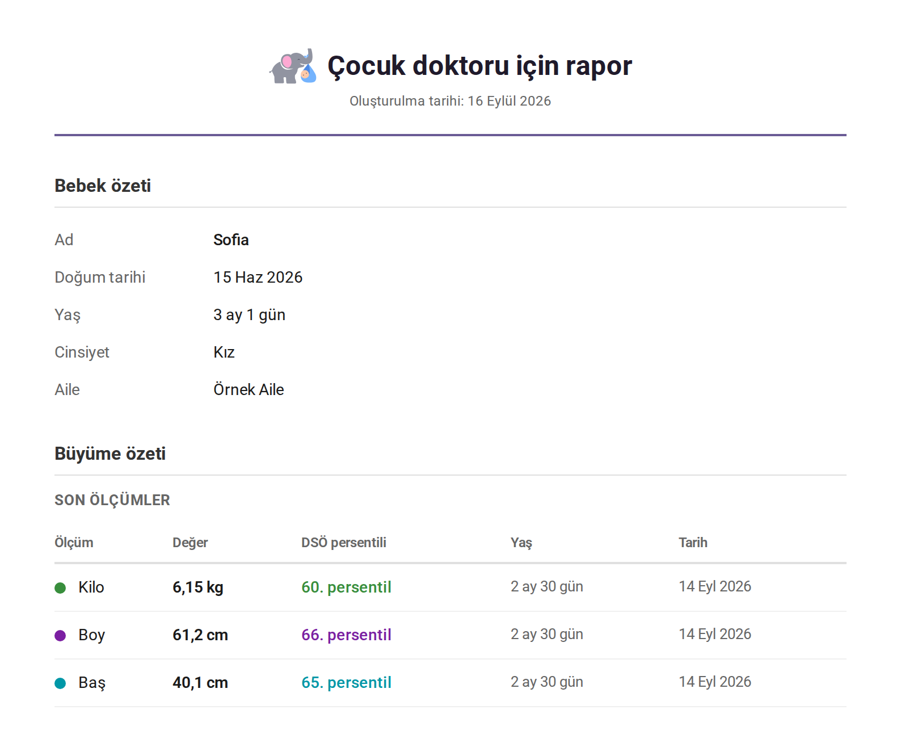
Task: Click the teal dot beside Baş
Action: 60,683
